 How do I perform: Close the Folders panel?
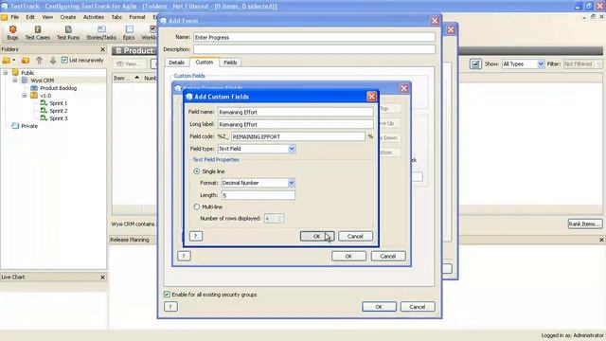click(x=102, y=49)
